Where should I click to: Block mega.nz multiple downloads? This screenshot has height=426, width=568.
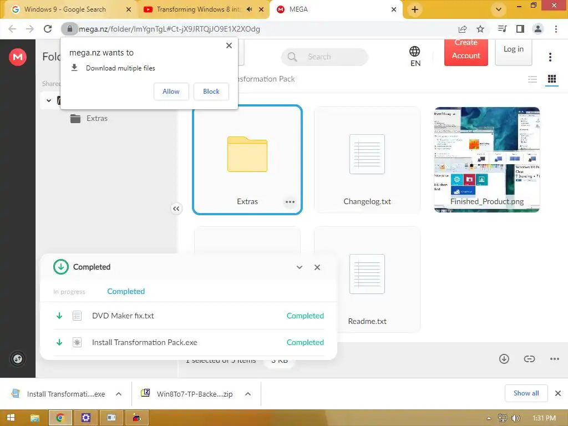point(211,92)
